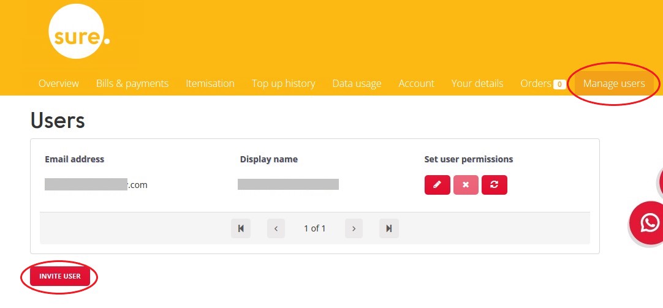Jump to the first page of users
Image resolution: width=663 pixels, height=308 pixels.
click(x=241, y=228)
